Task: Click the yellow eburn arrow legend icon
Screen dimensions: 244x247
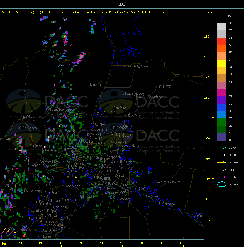Action: [222, 163]
